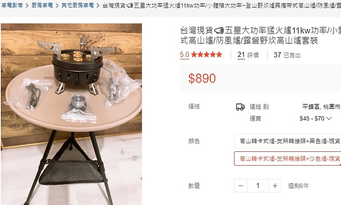Click the chevron arrow after 家電影音 breadcrumb
Viewport: 341px width, 205px height.
[x=27, y=5]
